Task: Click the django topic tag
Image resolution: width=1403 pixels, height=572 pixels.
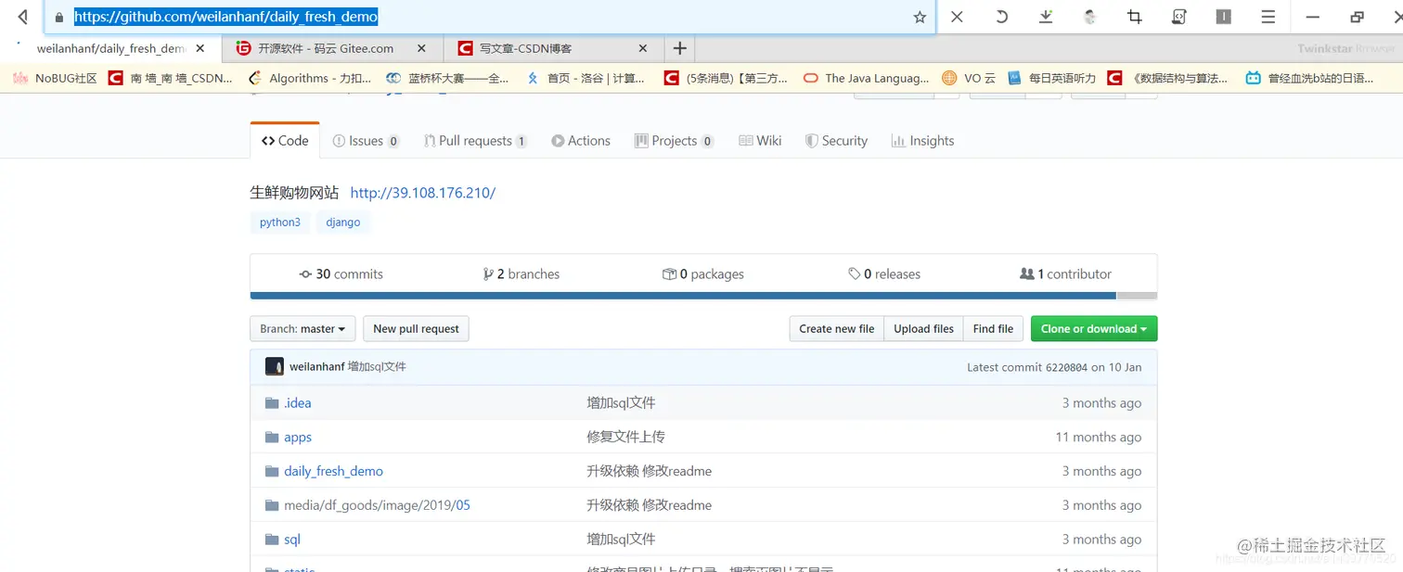Action: tap(343, 222)
